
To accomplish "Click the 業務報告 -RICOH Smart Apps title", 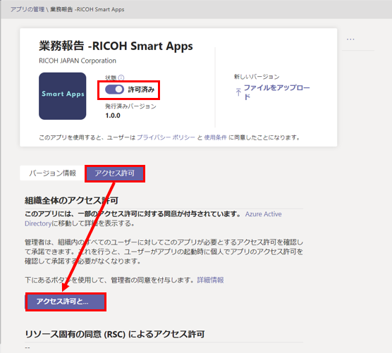I will (116, 46).
